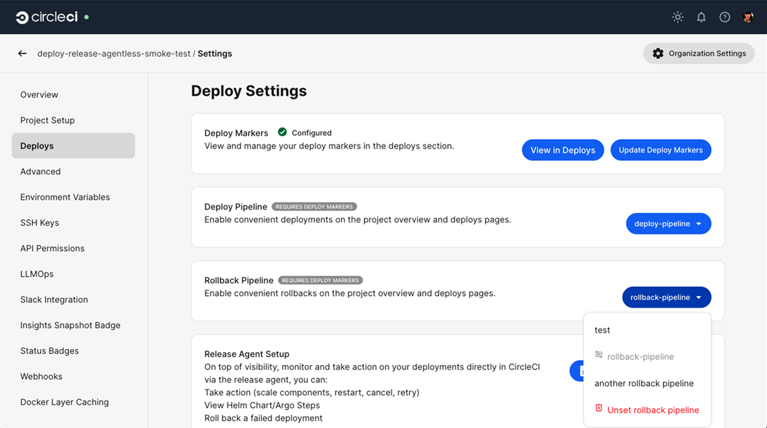Open the deploy-pipeline dropdown
The height and width of the screenshot is (428, 767).
[668, 224]
